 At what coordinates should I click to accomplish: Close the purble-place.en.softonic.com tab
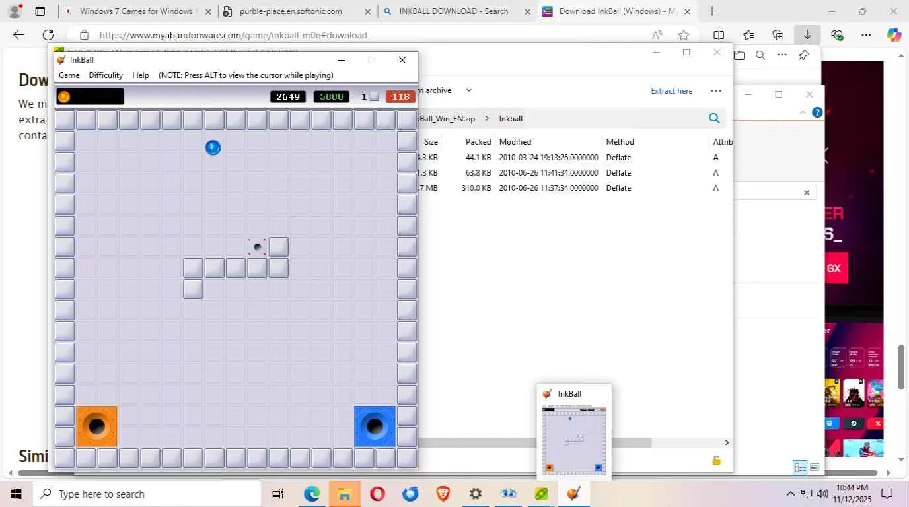click(x=368, y=11)
